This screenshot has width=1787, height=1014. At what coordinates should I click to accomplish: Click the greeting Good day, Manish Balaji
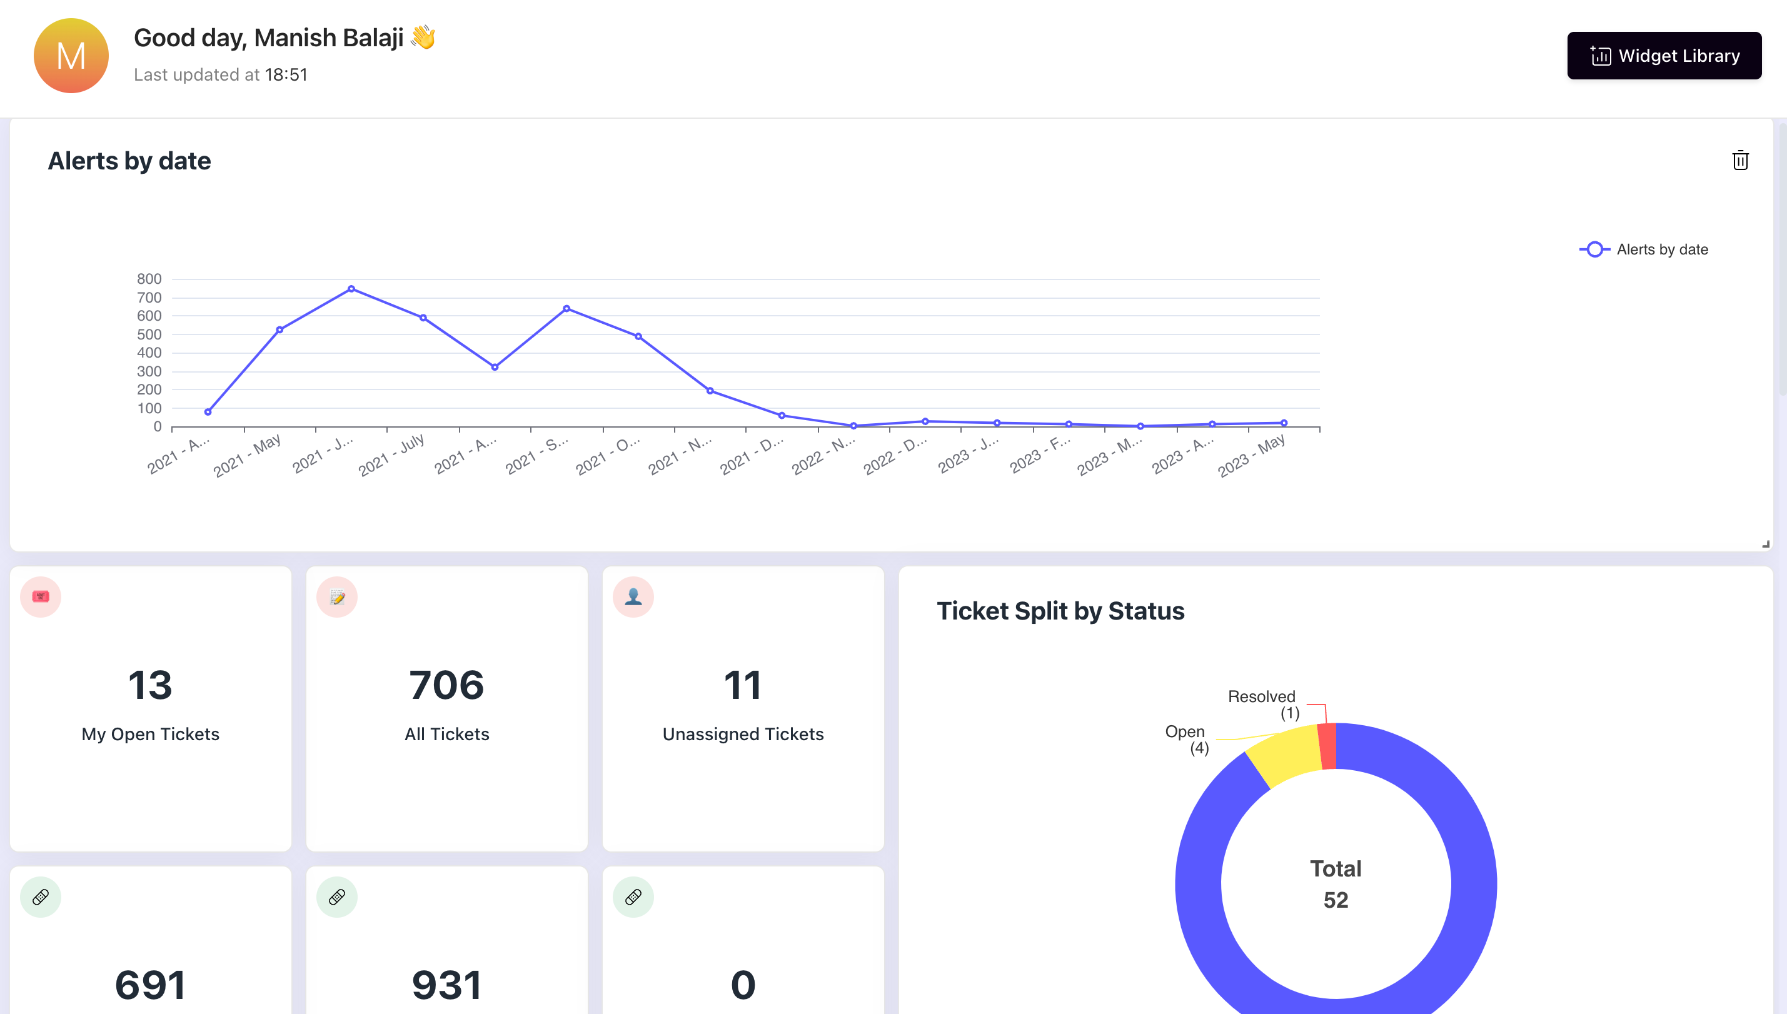[x=284, y=38]
